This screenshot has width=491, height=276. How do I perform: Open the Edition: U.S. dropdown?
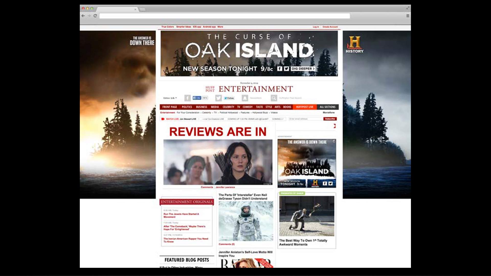pyautogui.click(x=170, y=98)
